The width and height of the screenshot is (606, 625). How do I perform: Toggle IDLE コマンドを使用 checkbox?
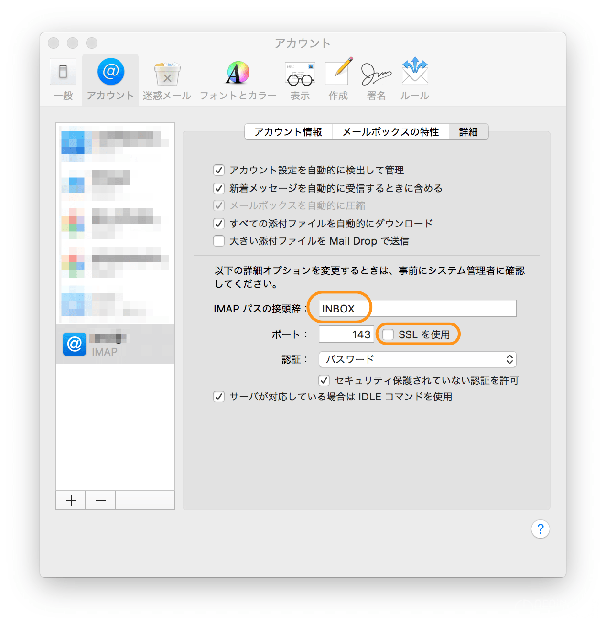[219, 397]
